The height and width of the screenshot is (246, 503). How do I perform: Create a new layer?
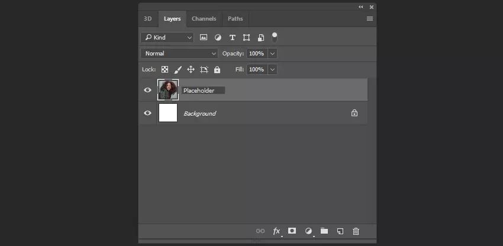point(340,231)
